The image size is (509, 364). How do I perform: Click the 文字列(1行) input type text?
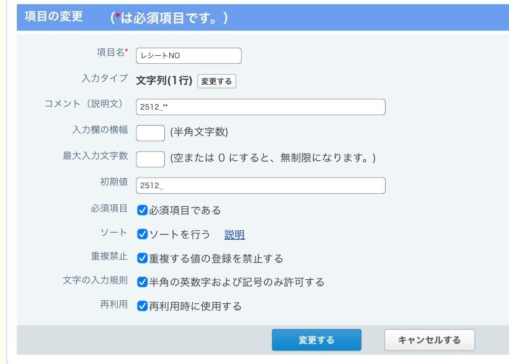164,81
